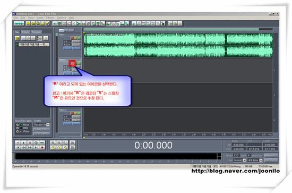Screen dimensions: 292x193
Task: Click the Tempo field showing 120
Action: tap(236, 155)
